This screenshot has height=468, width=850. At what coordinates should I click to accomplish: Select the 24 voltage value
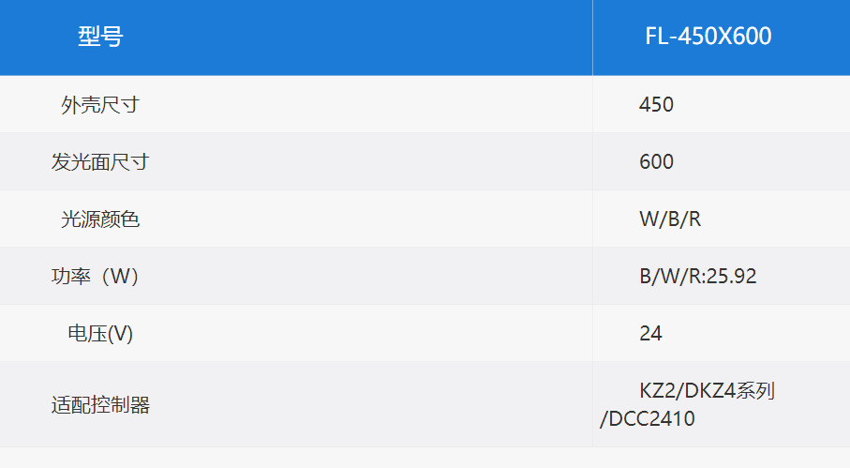pos(650,334)
